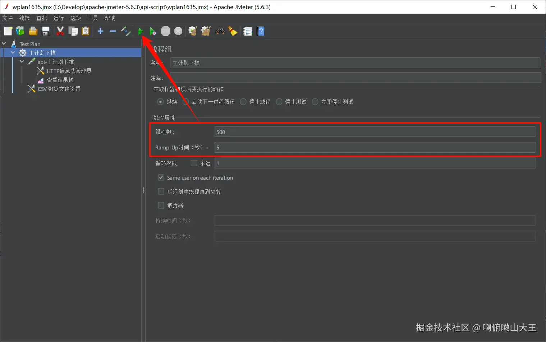
Task: Collapse the Test Plan tree node
Action: 4,43
